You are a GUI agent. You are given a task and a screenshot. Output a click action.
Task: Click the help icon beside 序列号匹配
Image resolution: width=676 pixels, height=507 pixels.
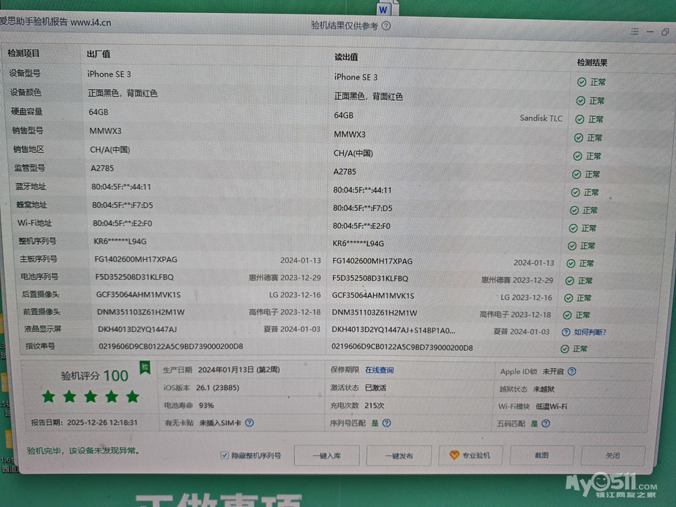click(386, 423)
